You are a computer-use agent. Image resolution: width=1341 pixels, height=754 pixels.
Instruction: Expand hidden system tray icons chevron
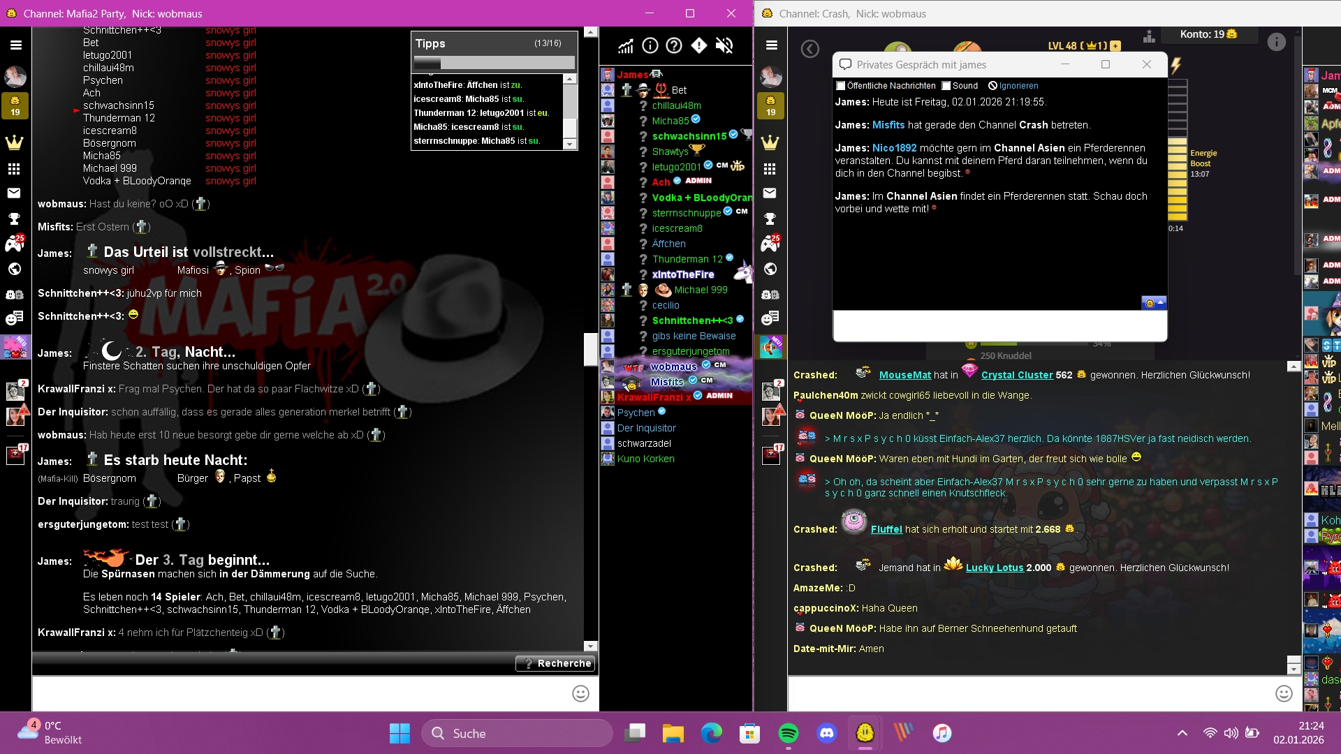click(1182, 733)
